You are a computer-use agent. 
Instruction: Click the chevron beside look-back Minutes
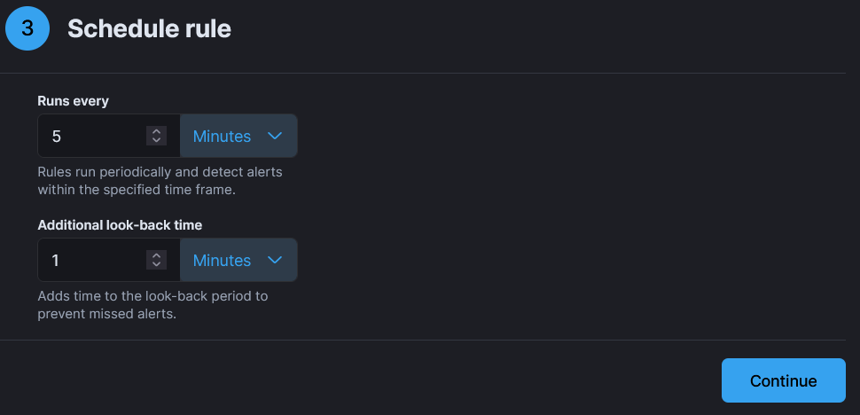point(275,261)
